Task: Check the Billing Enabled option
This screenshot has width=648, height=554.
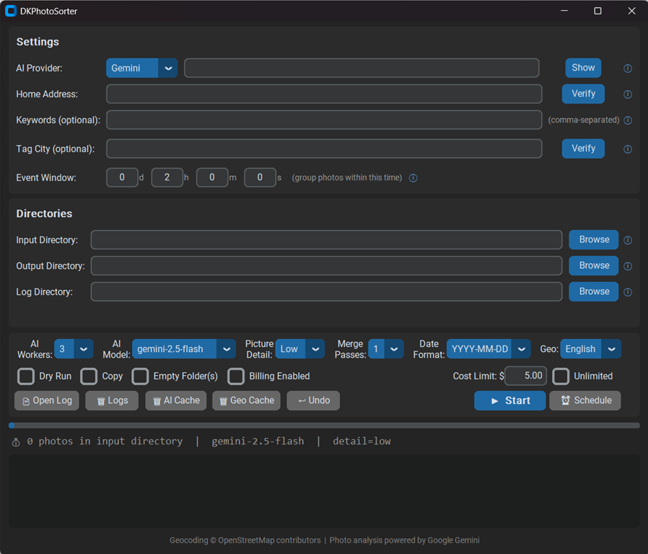Action: [236, 376]
